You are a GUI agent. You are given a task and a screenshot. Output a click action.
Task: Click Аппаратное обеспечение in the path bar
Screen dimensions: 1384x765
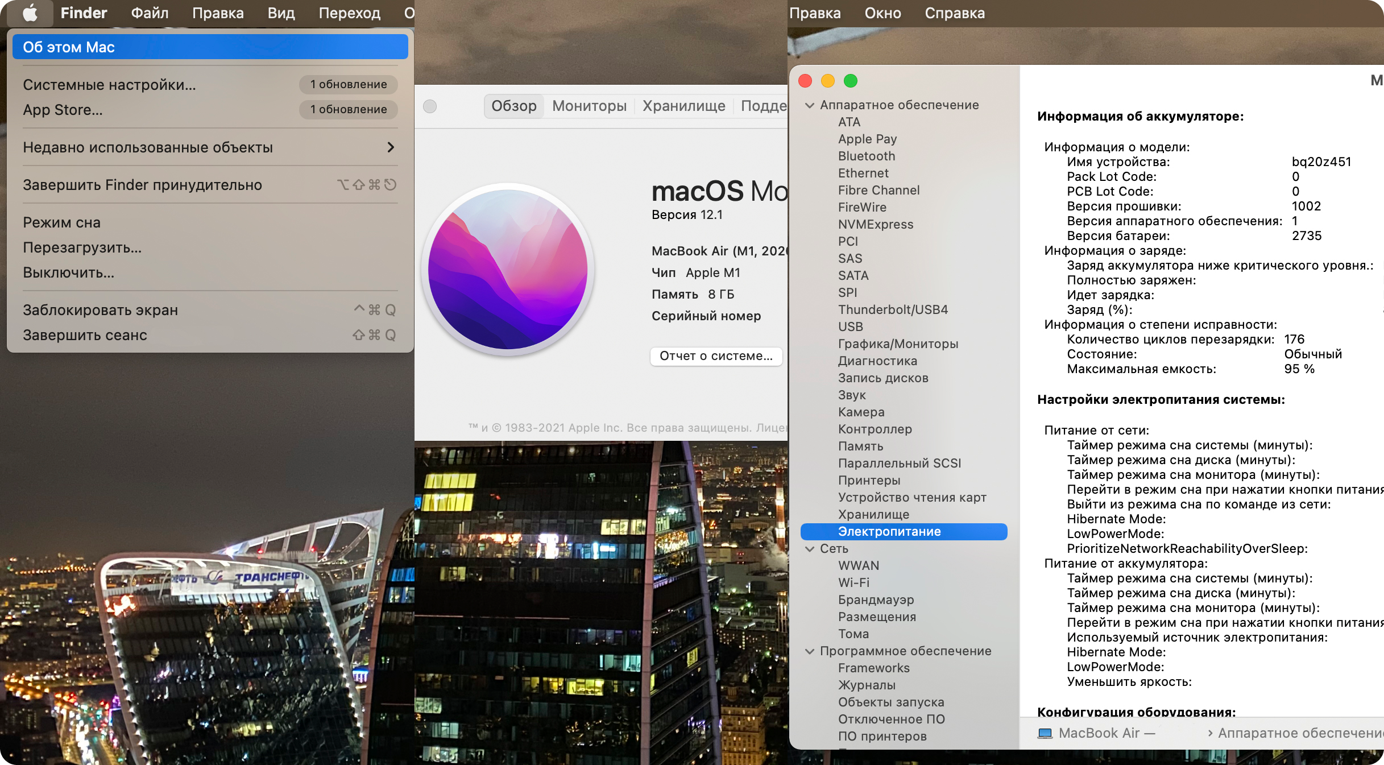pyautogui.click(x=1300, y=733)
